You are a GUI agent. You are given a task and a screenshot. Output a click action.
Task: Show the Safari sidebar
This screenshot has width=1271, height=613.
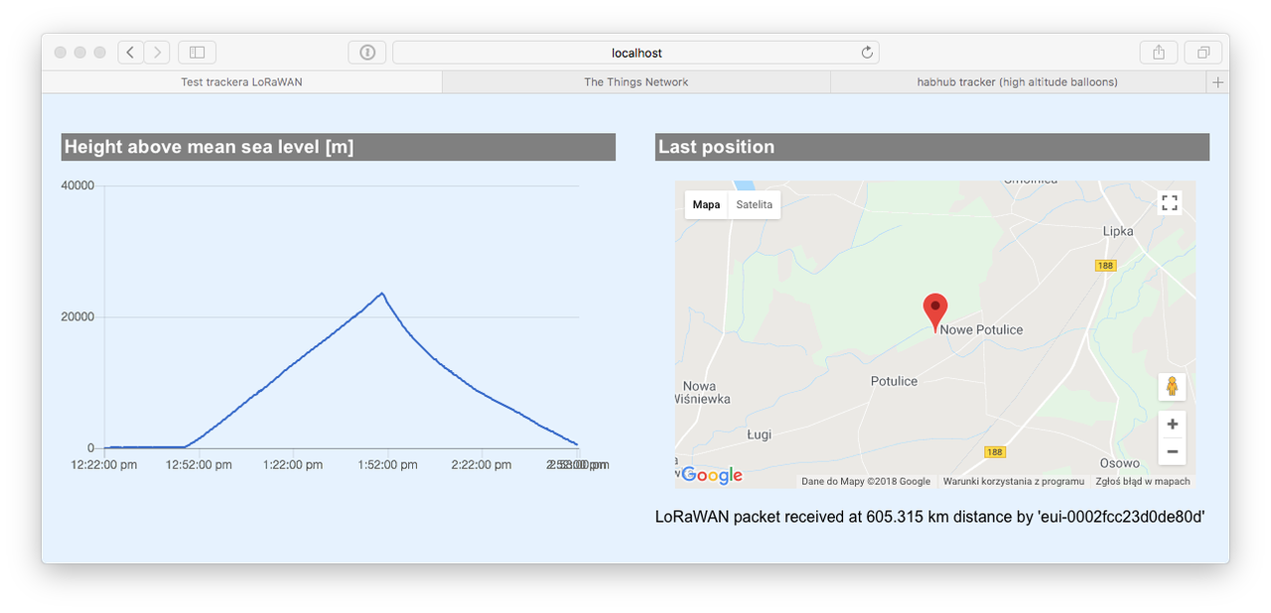pyautogui.click(x=197, y=53)
